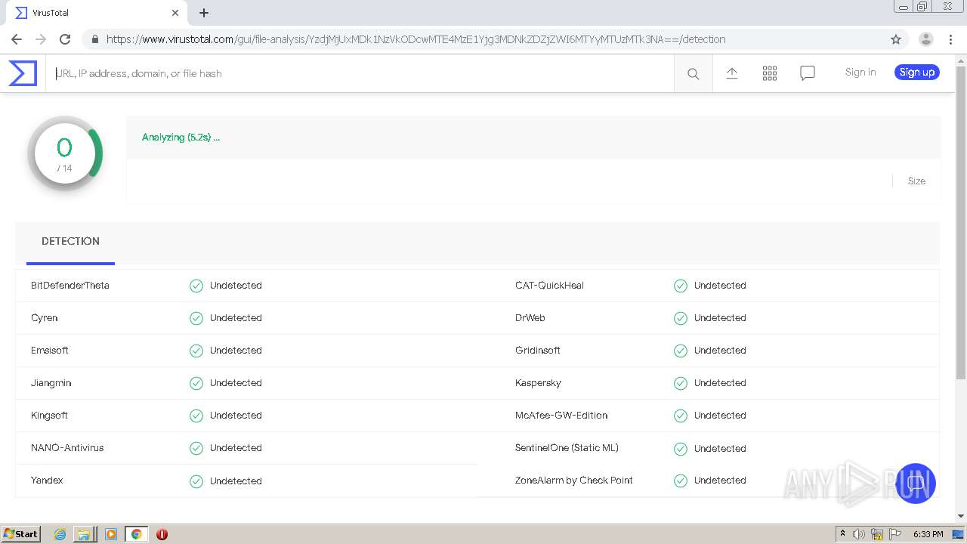Open media player taskbar icon

(x=111, y=534)
